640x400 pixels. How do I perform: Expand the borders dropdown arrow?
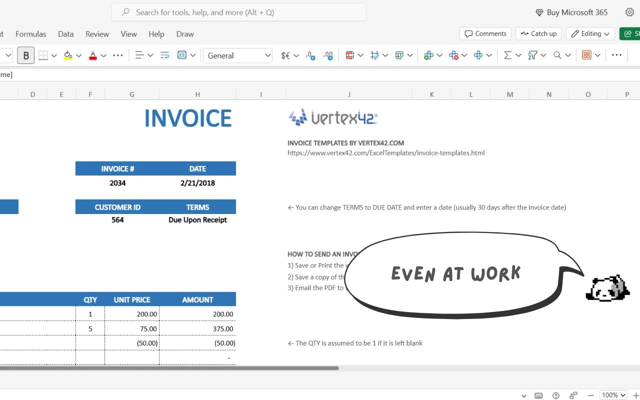(x=54, y=55)
